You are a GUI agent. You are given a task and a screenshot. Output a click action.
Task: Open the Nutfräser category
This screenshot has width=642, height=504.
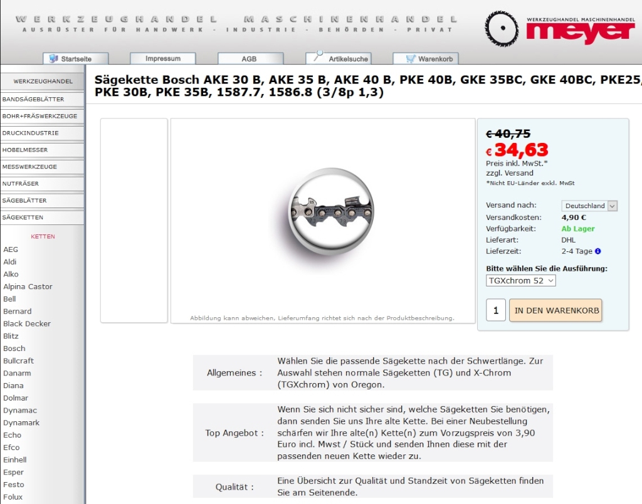pyautogui.click(x=43, y=184)
